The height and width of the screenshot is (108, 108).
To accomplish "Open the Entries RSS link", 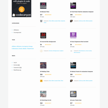I will tap(17, 65).
